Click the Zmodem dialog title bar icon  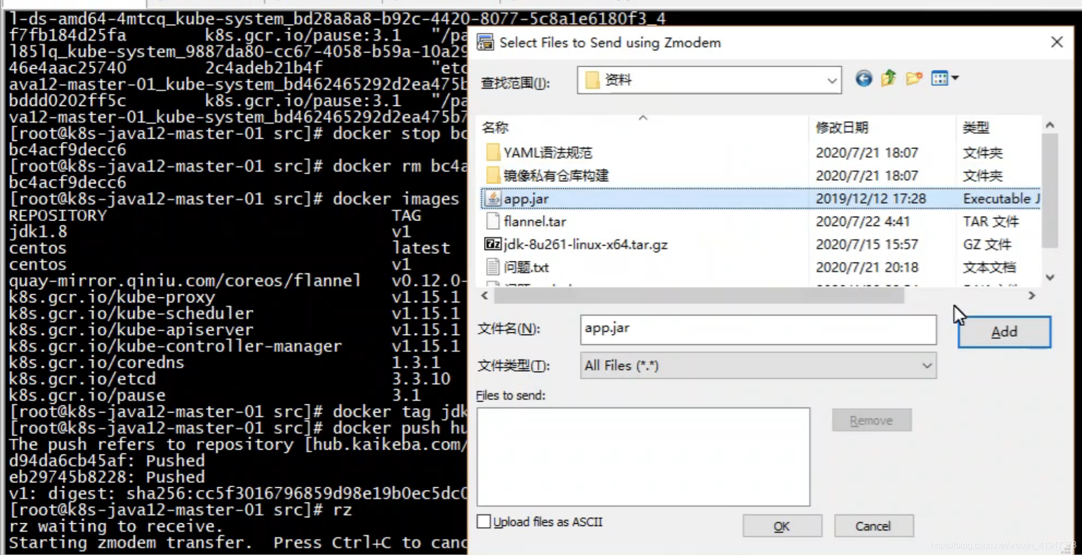(485, 42)
